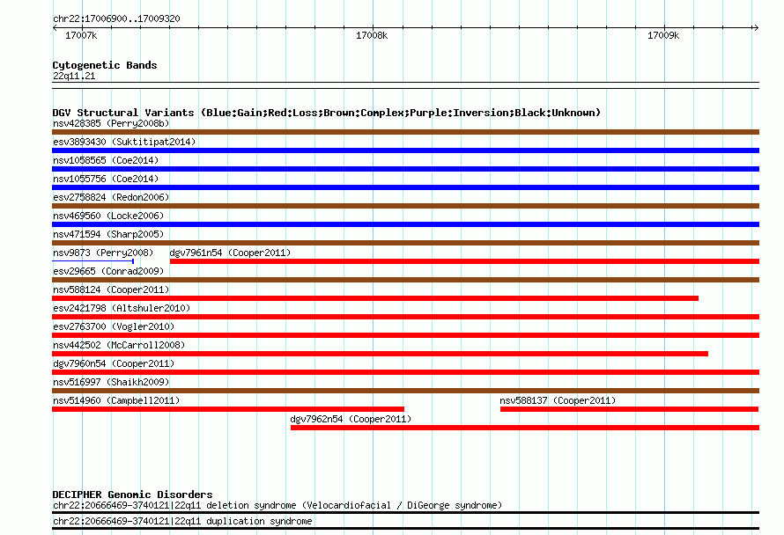This screenshot has width=784, height=535.
Task: Click the nsv428385 brown complex bar
Action: (405, 132)
